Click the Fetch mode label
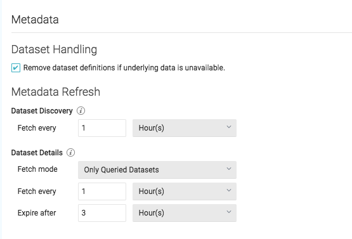Screen dimensions: 352x239 (37, 169)
